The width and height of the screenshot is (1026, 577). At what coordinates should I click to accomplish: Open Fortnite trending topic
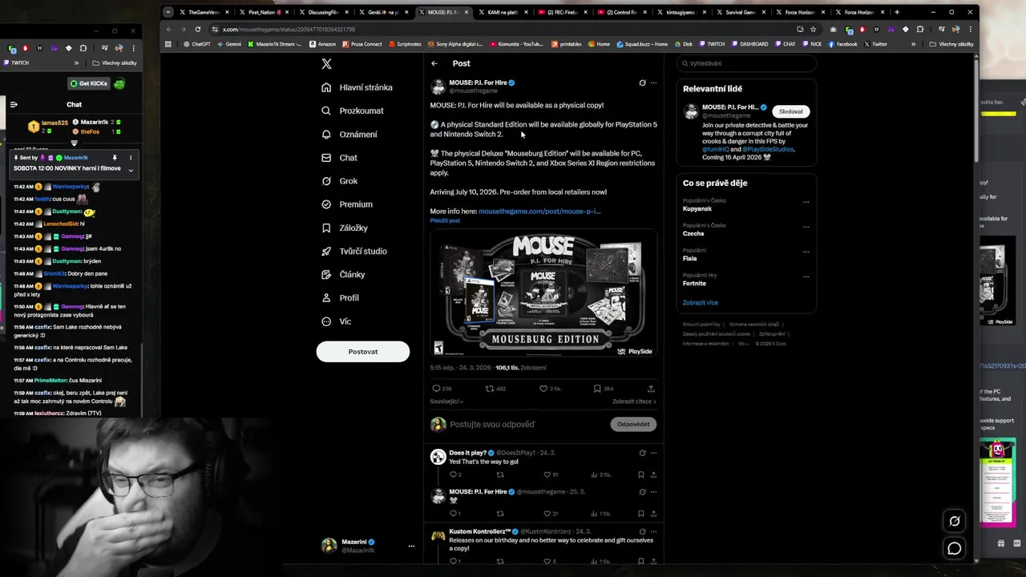[695, 283]
